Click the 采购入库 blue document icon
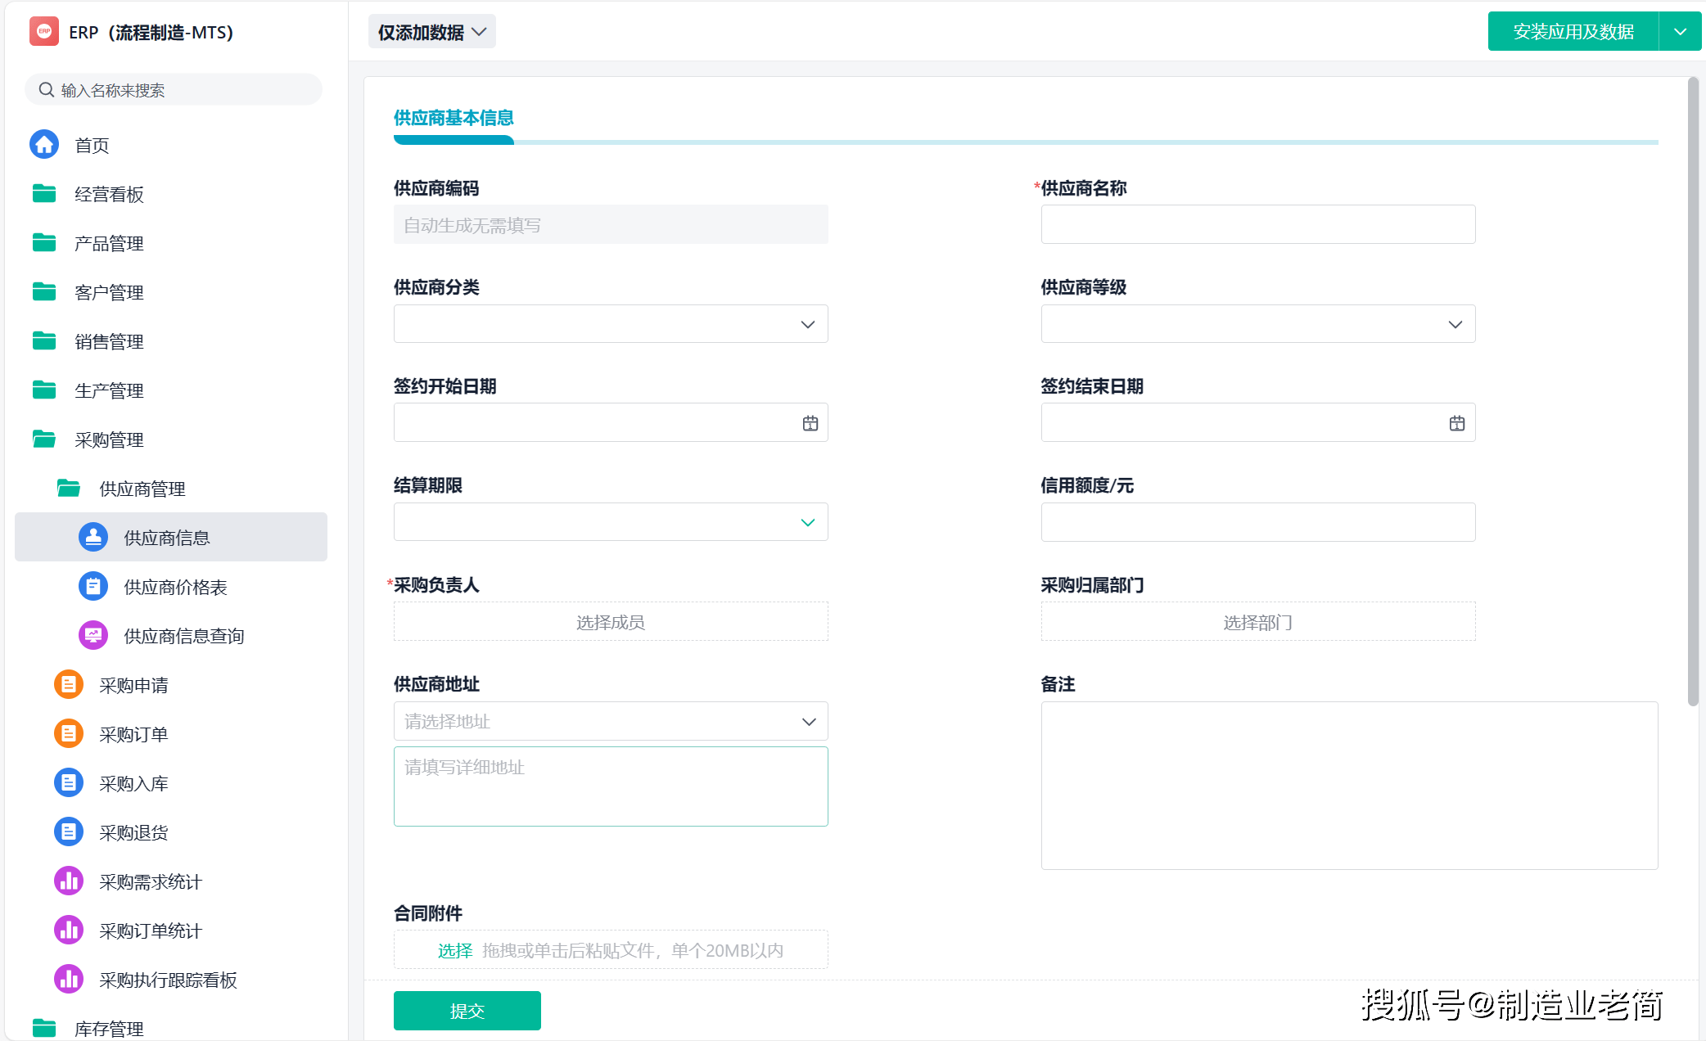The width and height of the screenshot is (1706, 1041). coord(69,783)
